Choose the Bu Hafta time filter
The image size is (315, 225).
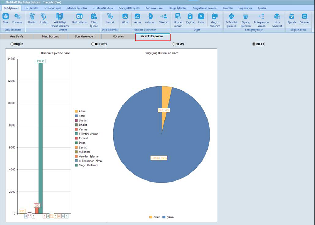pos(93,44)
